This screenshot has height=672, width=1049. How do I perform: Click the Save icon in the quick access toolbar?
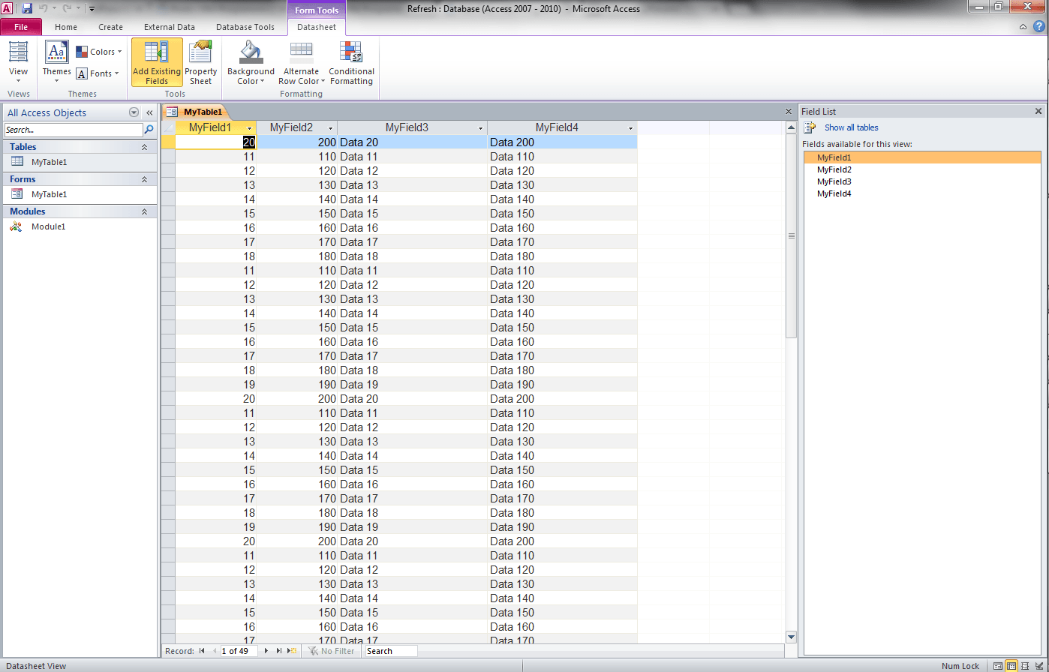coord(27,8)
